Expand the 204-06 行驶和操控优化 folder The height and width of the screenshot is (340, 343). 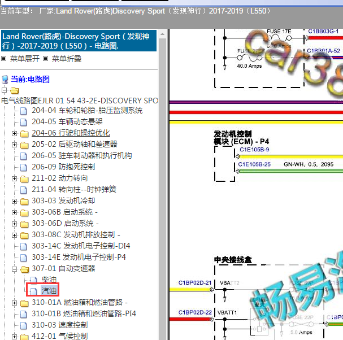pos(14,133)
